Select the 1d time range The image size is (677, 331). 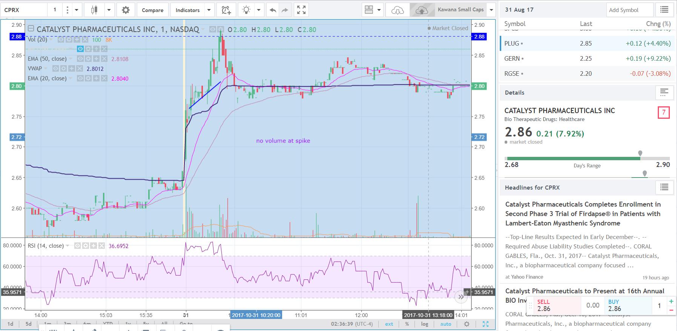pyautogui.click(x=10, y=324)
